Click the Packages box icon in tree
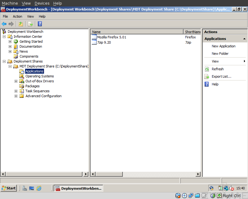This screenshot has height=199, width=248. coord(22,86)
